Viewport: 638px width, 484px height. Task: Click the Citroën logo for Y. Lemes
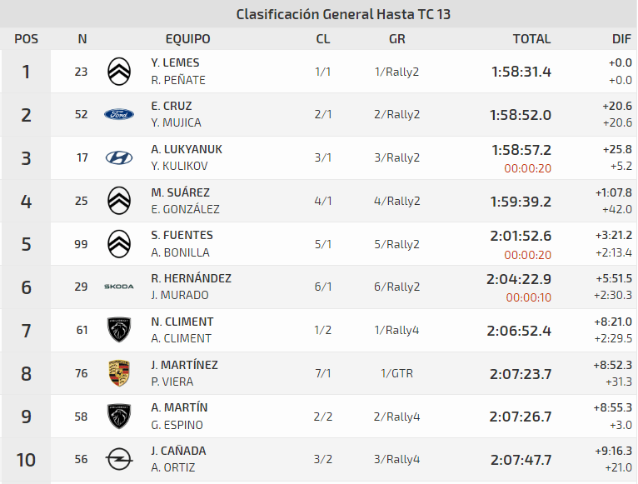(x=119, y=72)
